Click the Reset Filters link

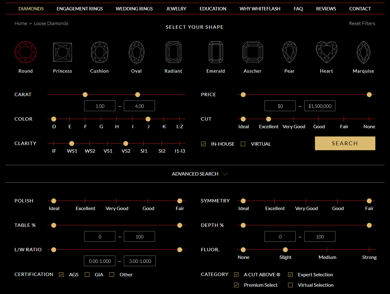[362, 23]
